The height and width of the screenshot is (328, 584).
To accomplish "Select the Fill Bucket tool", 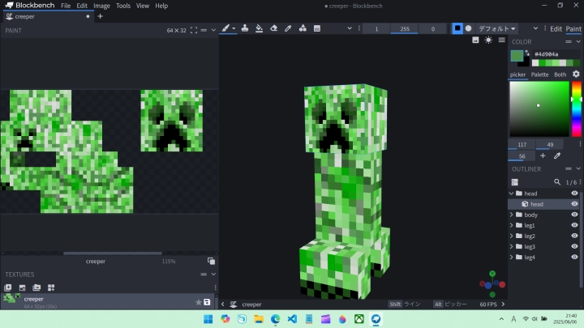I will [x=258, y=28].
